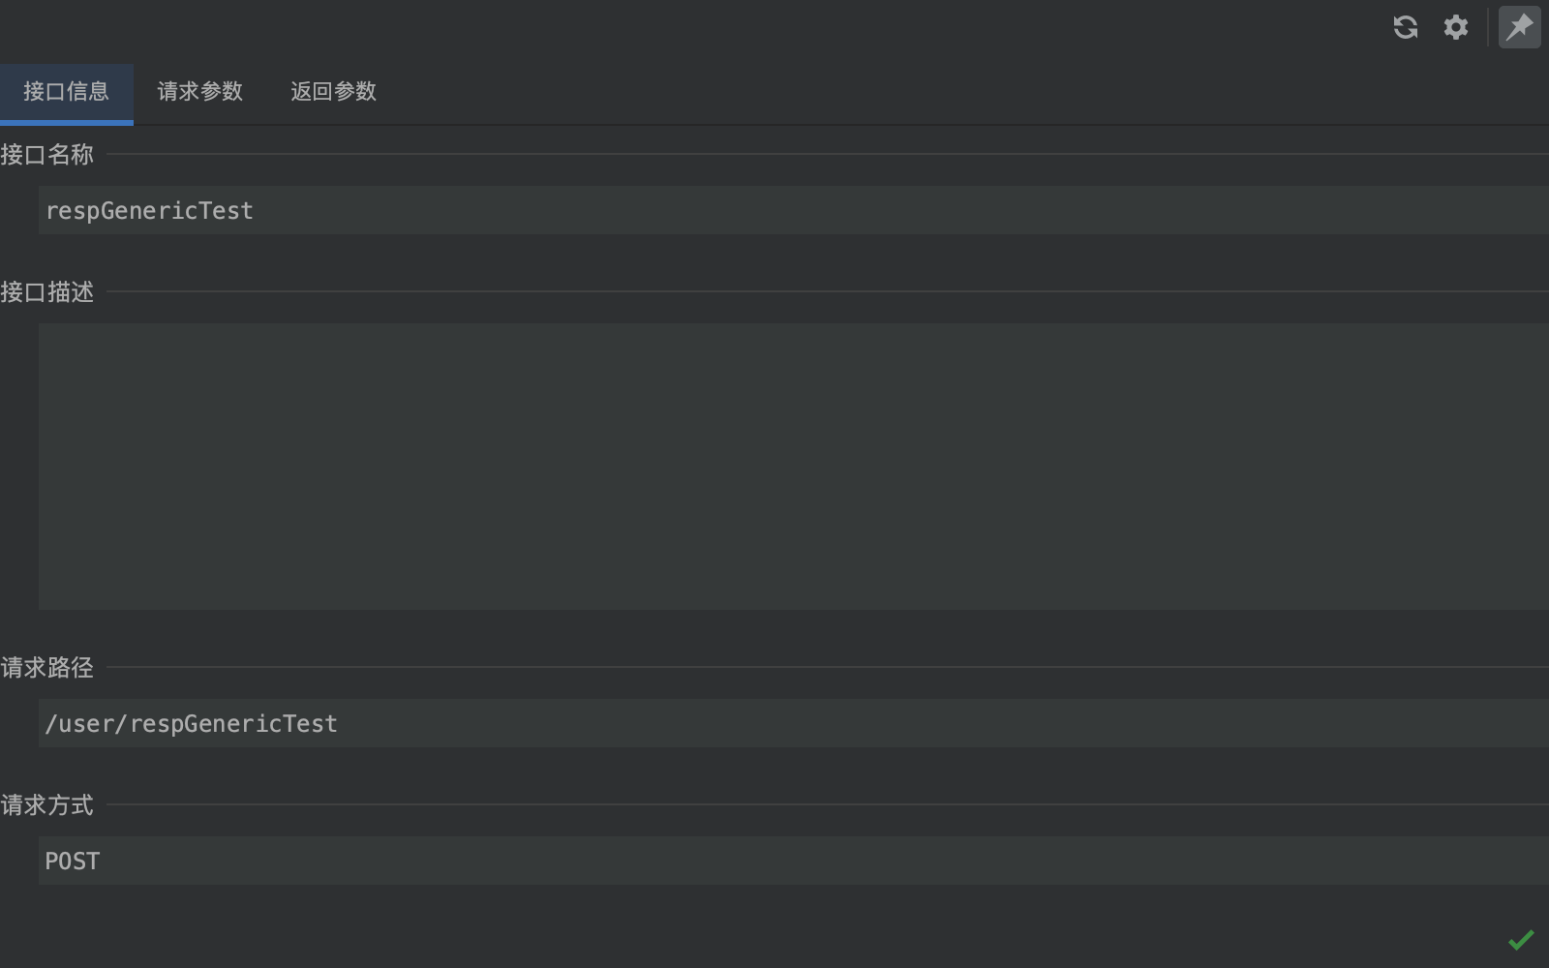Click the vertical separator before the pin icon

[1488, 27]
